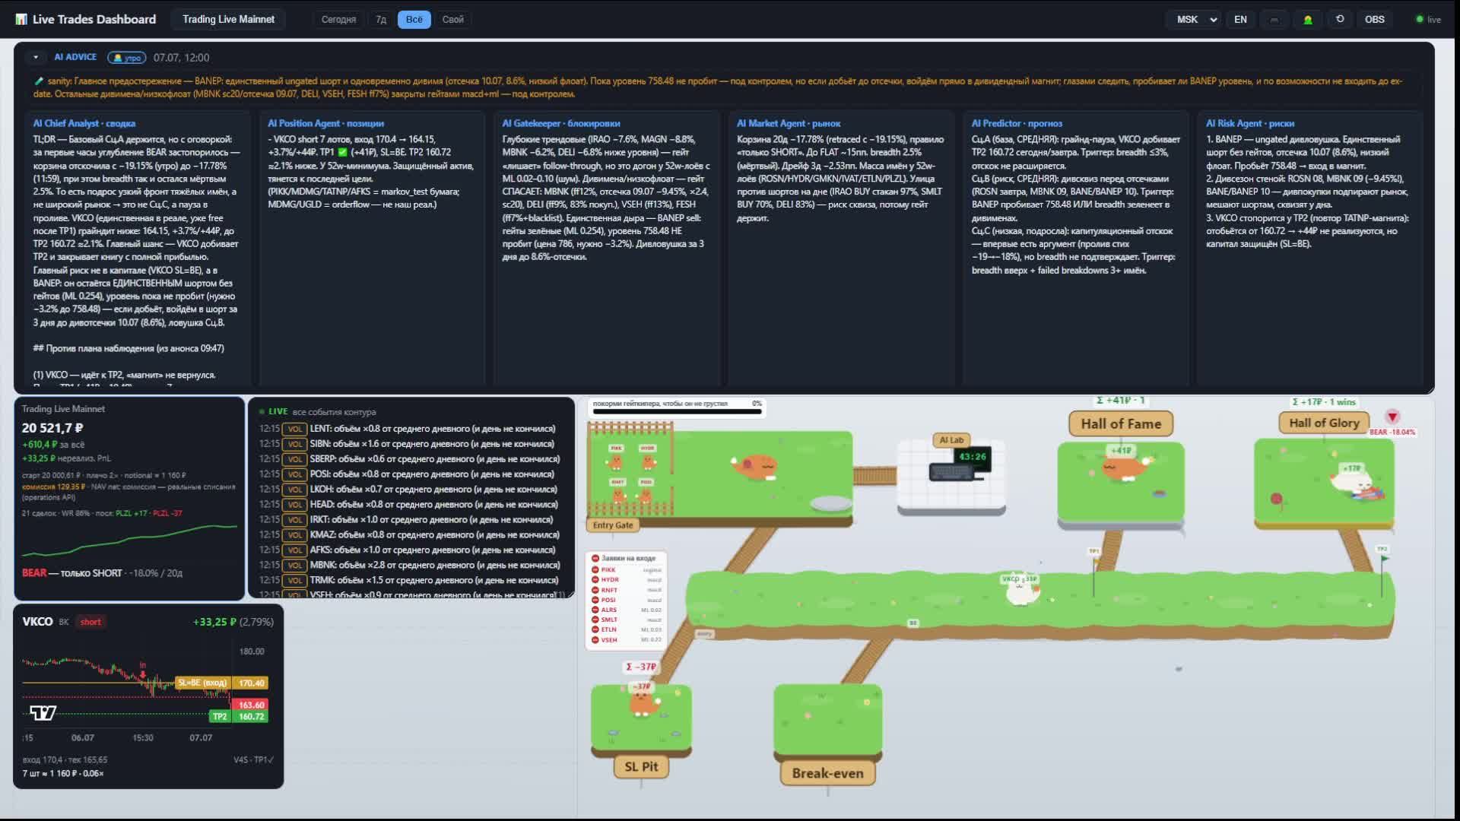Switch language with the EN button
This screenshot has height=821, width=1460.
(x=1240, y=19)
